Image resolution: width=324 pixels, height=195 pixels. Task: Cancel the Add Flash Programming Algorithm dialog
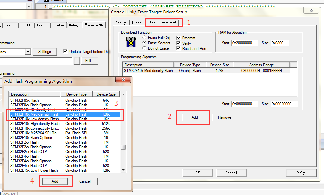tap(85, 181)
